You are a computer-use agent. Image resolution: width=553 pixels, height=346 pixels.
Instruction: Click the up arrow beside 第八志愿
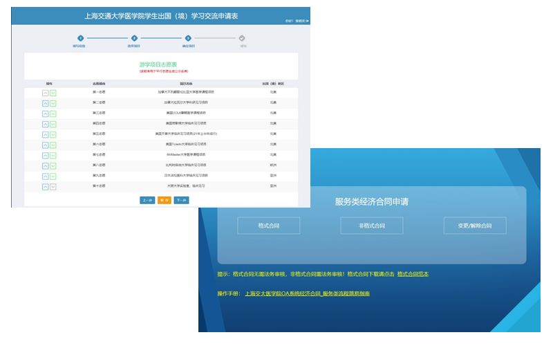45,166
